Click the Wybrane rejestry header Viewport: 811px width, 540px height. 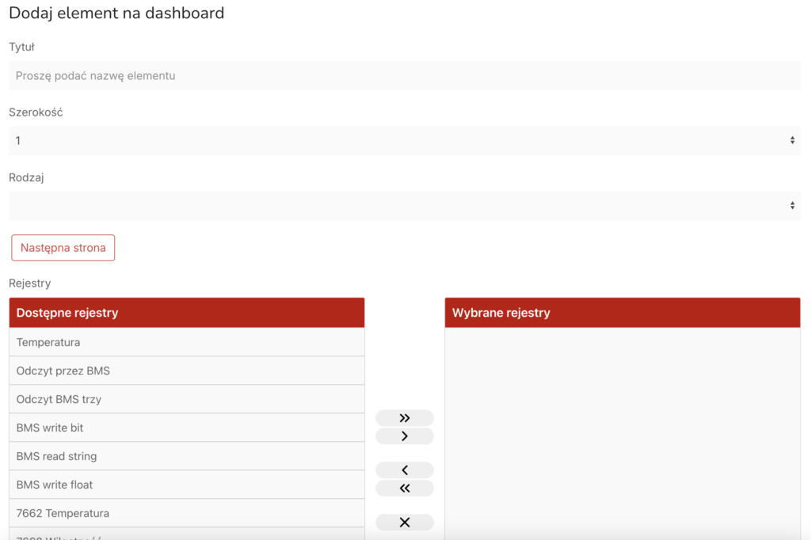(x=623, y=313)
